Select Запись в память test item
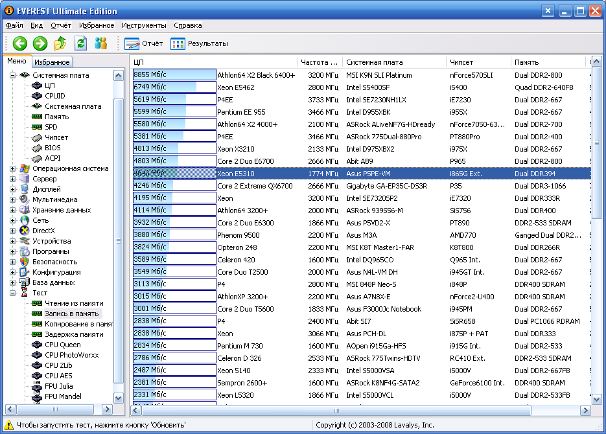 [x=72, y=314]
